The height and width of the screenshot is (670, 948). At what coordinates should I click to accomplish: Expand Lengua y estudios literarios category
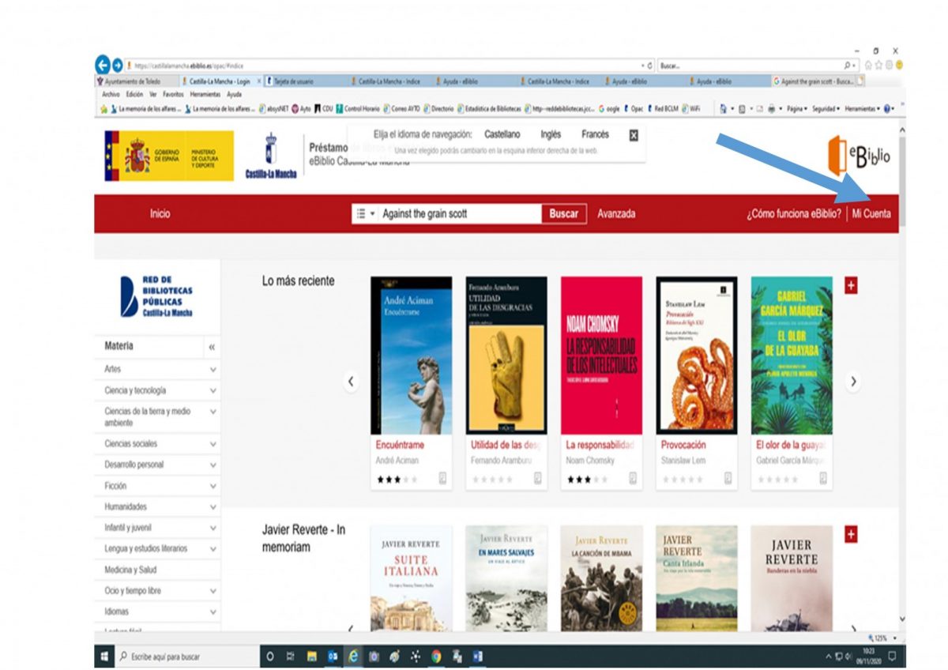pyautogui.click(x=213, y=549)
